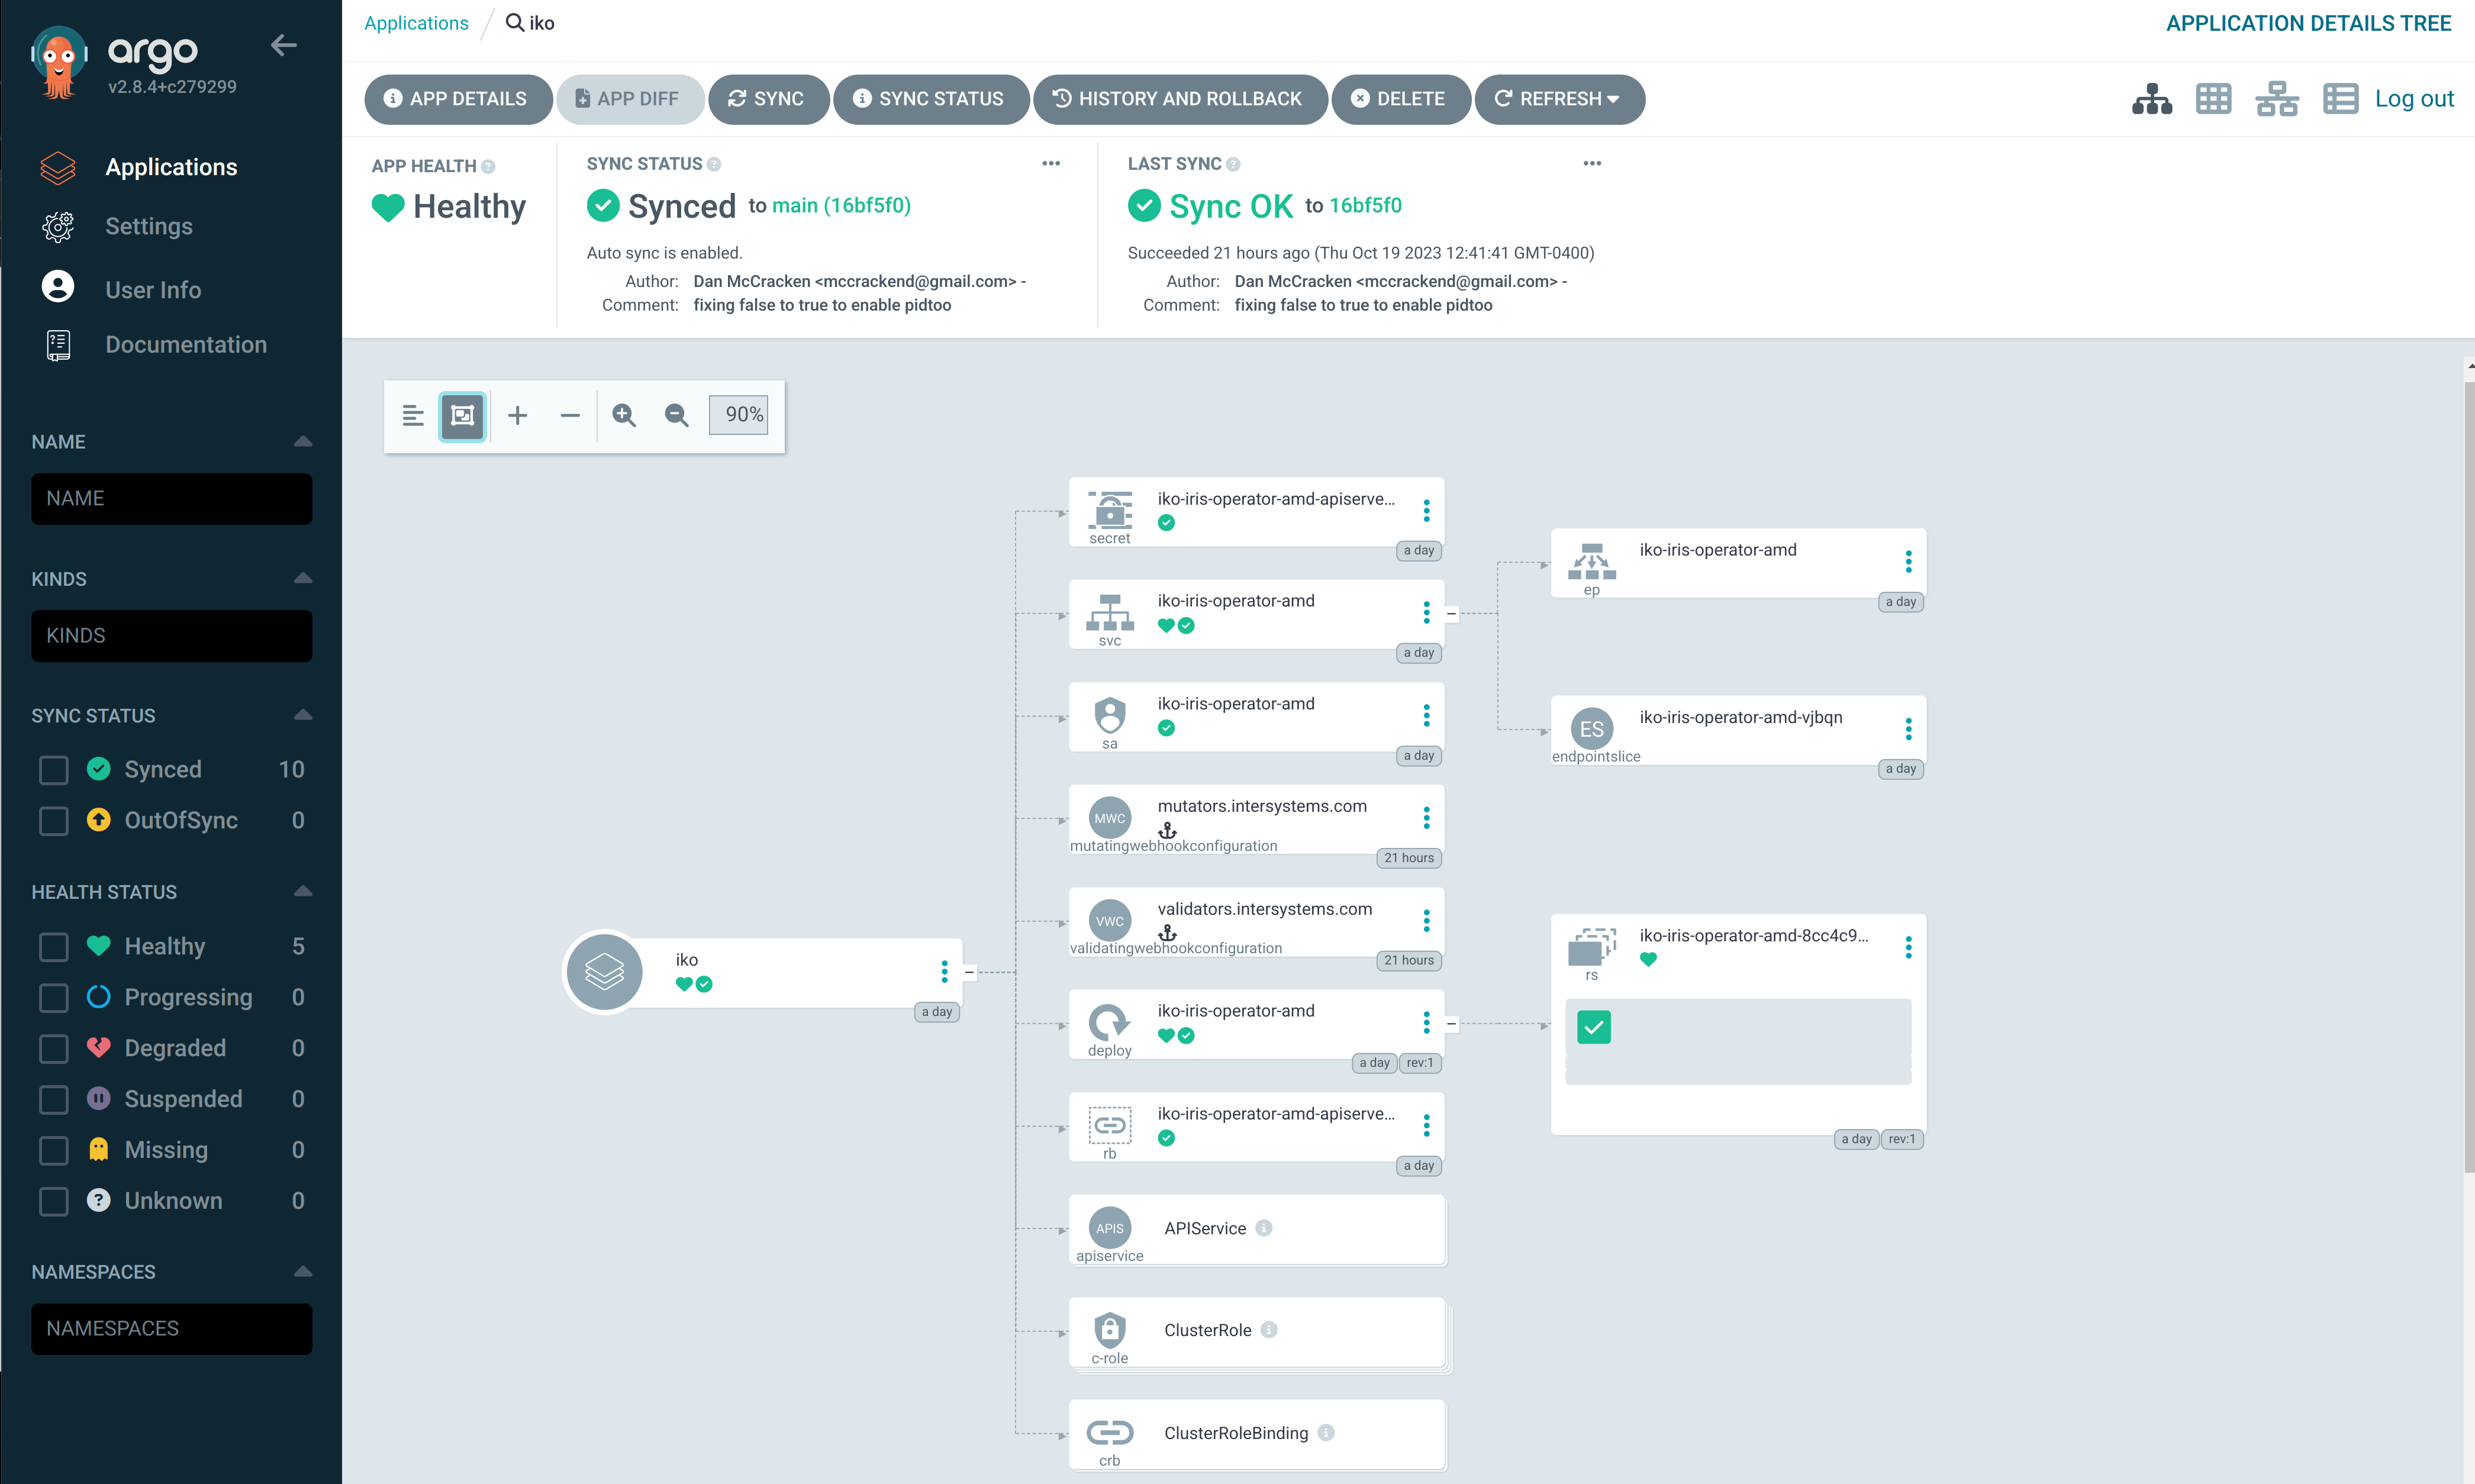
Task: Open kebab menu for iko application node
Action: [x=944, y=972]
